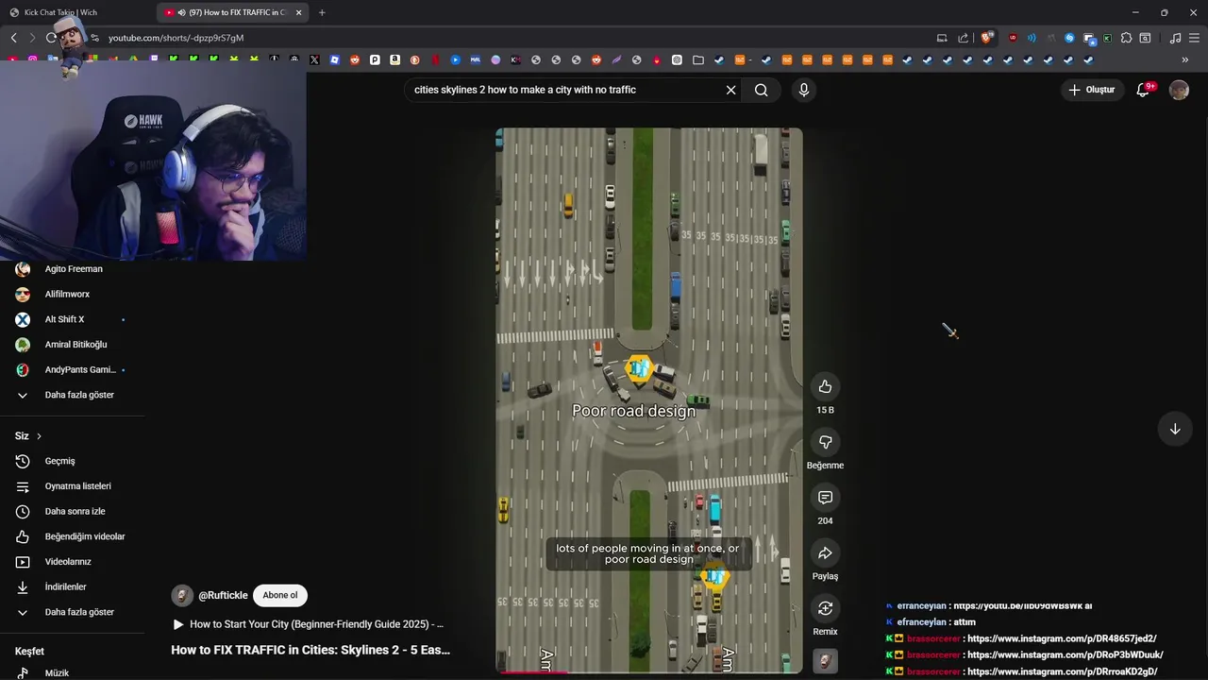Open brassorcerer's instagram link DR48657jed2
The width and height of the screenshot is (1208, 680).
(x=1062, y=638)
